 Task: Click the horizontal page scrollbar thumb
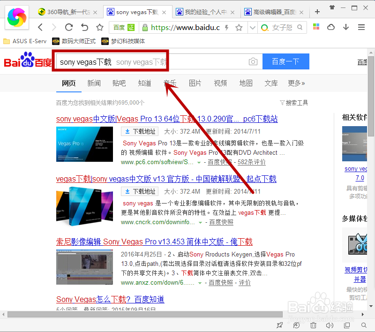(x=145, y=314)
